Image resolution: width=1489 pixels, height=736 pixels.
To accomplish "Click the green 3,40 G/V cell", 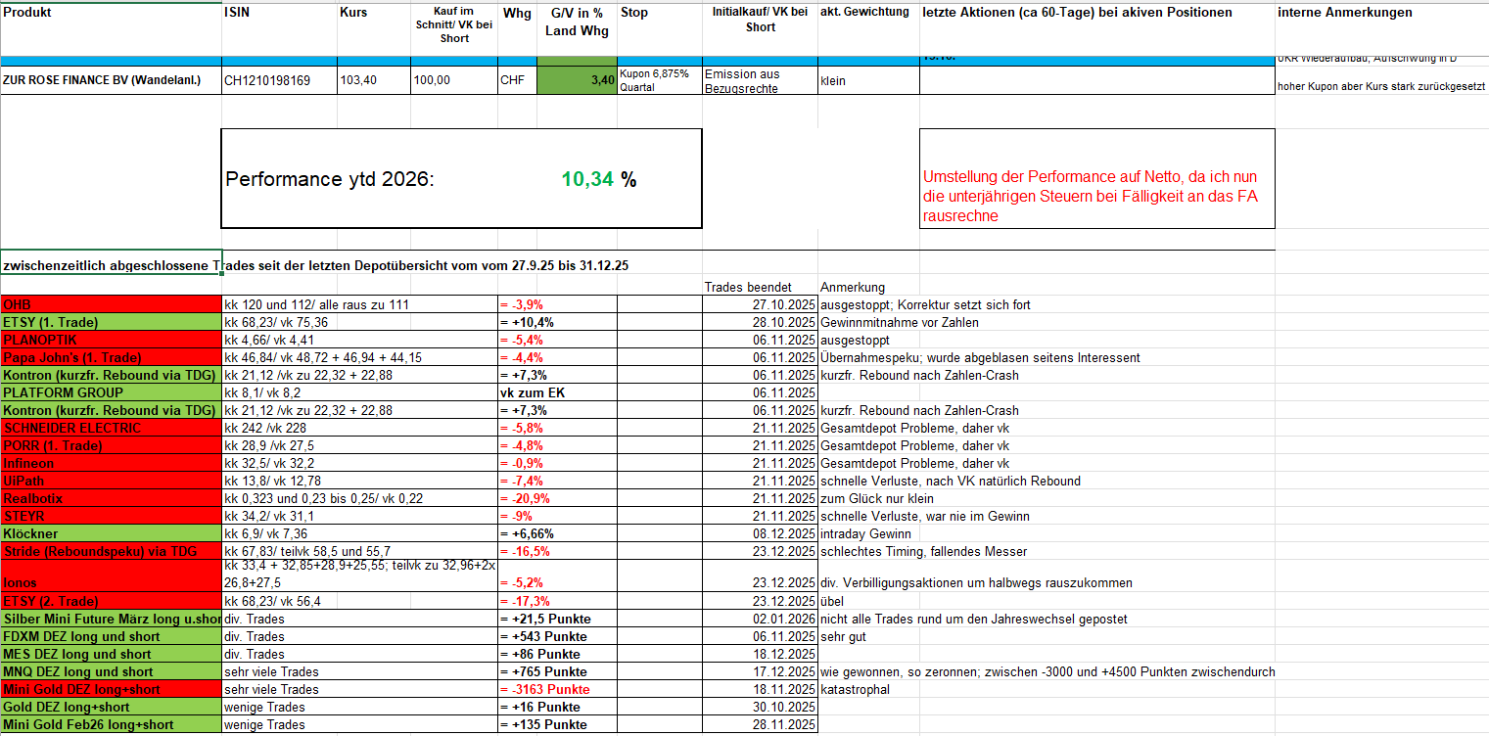I will [x=577, y=80].
